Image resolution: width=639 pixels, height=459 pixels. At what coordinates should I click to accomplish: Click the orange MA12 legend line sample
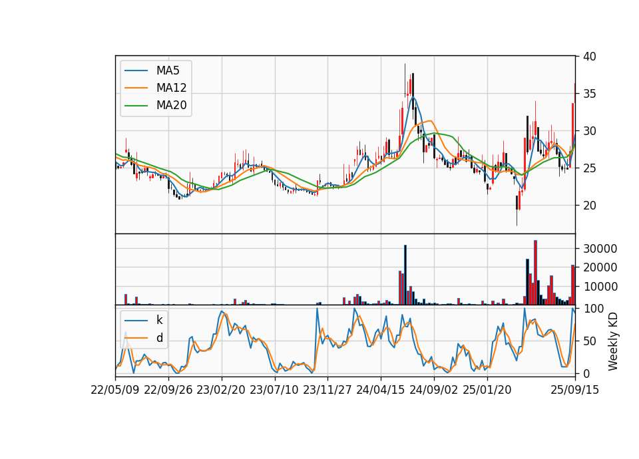pyautogui.click(x=136, y=88)
